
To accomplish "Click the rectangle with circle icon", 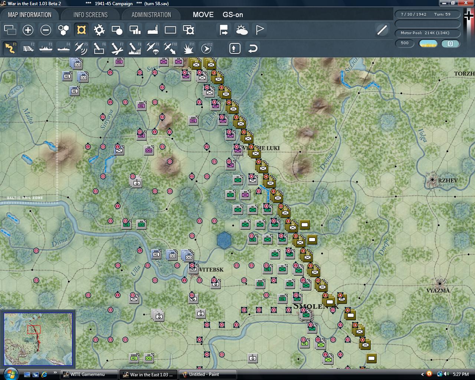I will click(117, 30).
